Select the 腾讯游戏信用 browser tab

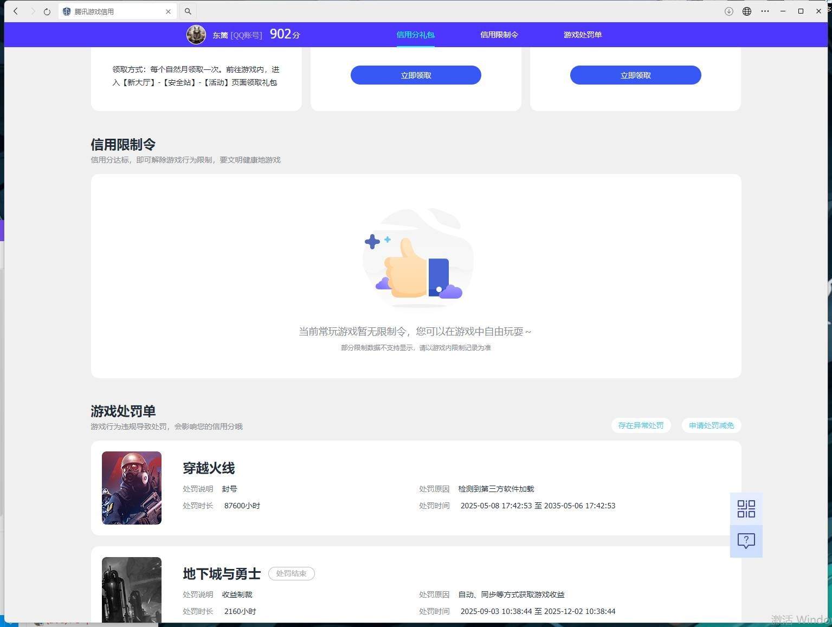click(x=117, y=11)
